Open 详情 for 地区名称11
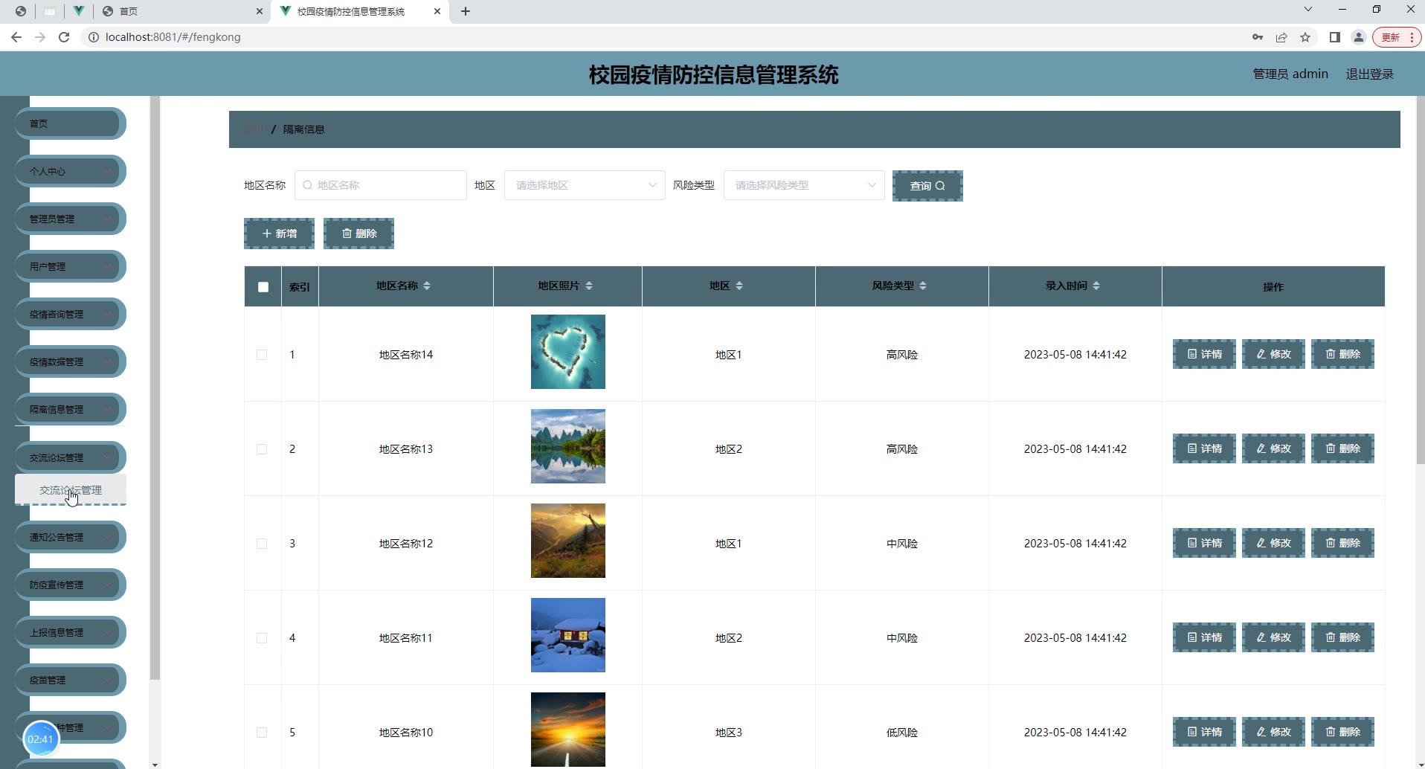Image resolution: width=1425 pixels, height=769 pixels. 1204,637
